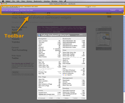This screenshot has height=103, width=125.
Task: Click the "Enter Reader" shortcut row
Action: 74,63
